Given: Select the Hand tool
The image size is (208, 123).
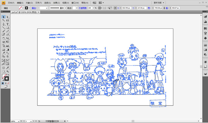Looking at the screenshot, I should point(3,71).
